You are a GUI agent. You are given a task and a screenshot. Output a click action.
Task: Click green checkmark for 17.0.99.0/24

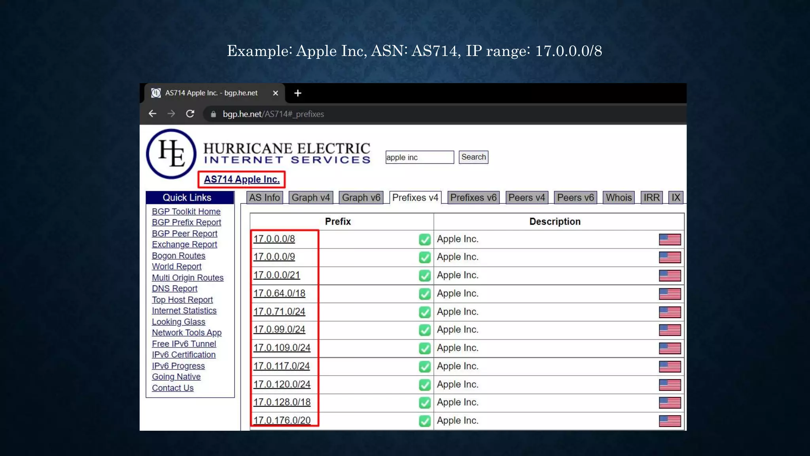click(425, 330)
